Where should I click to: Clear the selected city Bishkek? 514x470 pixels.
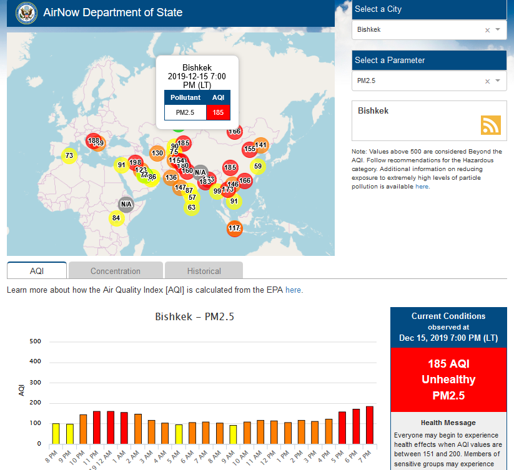tap(487, 30)
